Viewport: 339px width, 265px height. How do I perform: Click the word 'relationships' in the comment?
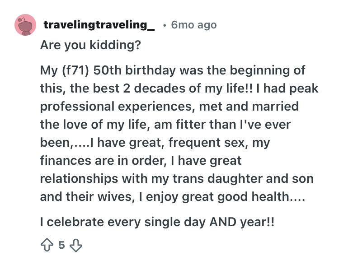tap(79, 179)
